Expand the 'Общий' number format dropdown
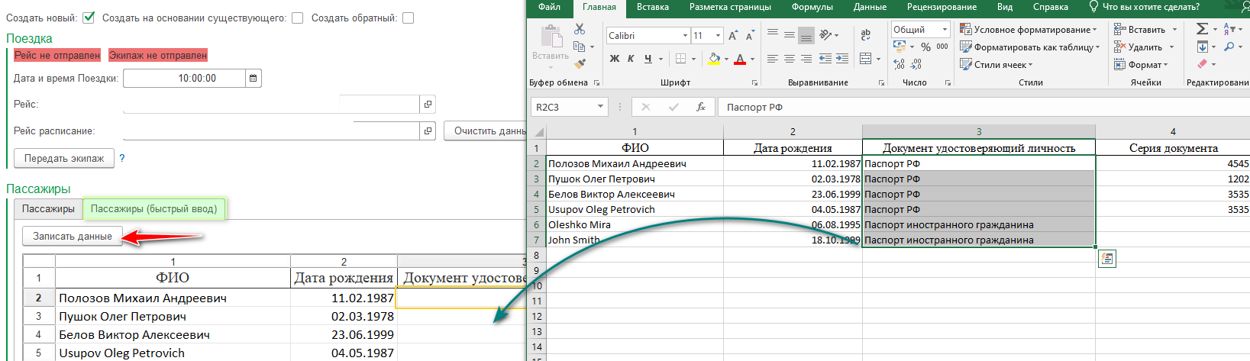1250x361 pixels. click(945, 30)
